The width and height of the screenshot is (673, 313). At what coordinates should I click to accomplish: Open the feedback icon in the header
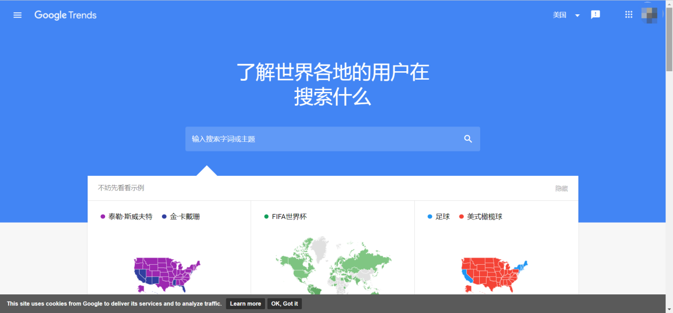pyautogui.click(x=595, y=14)
